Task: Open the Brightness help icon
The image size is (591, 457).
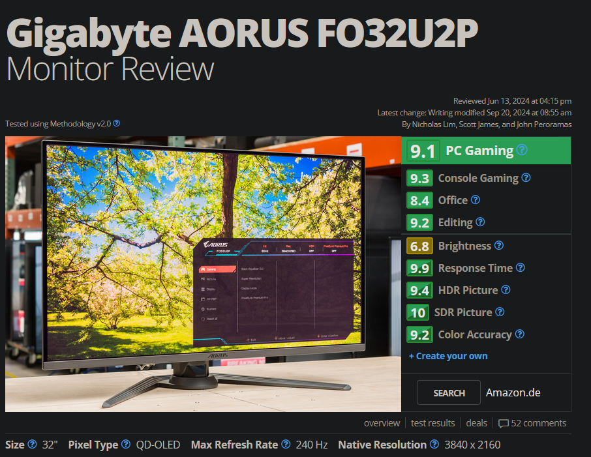Action: (499, 245)
